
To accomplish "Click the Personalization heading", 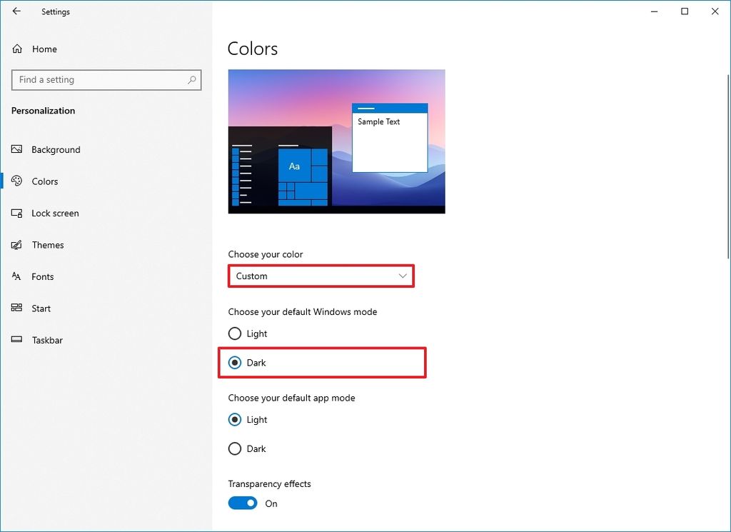I will 43,111.
